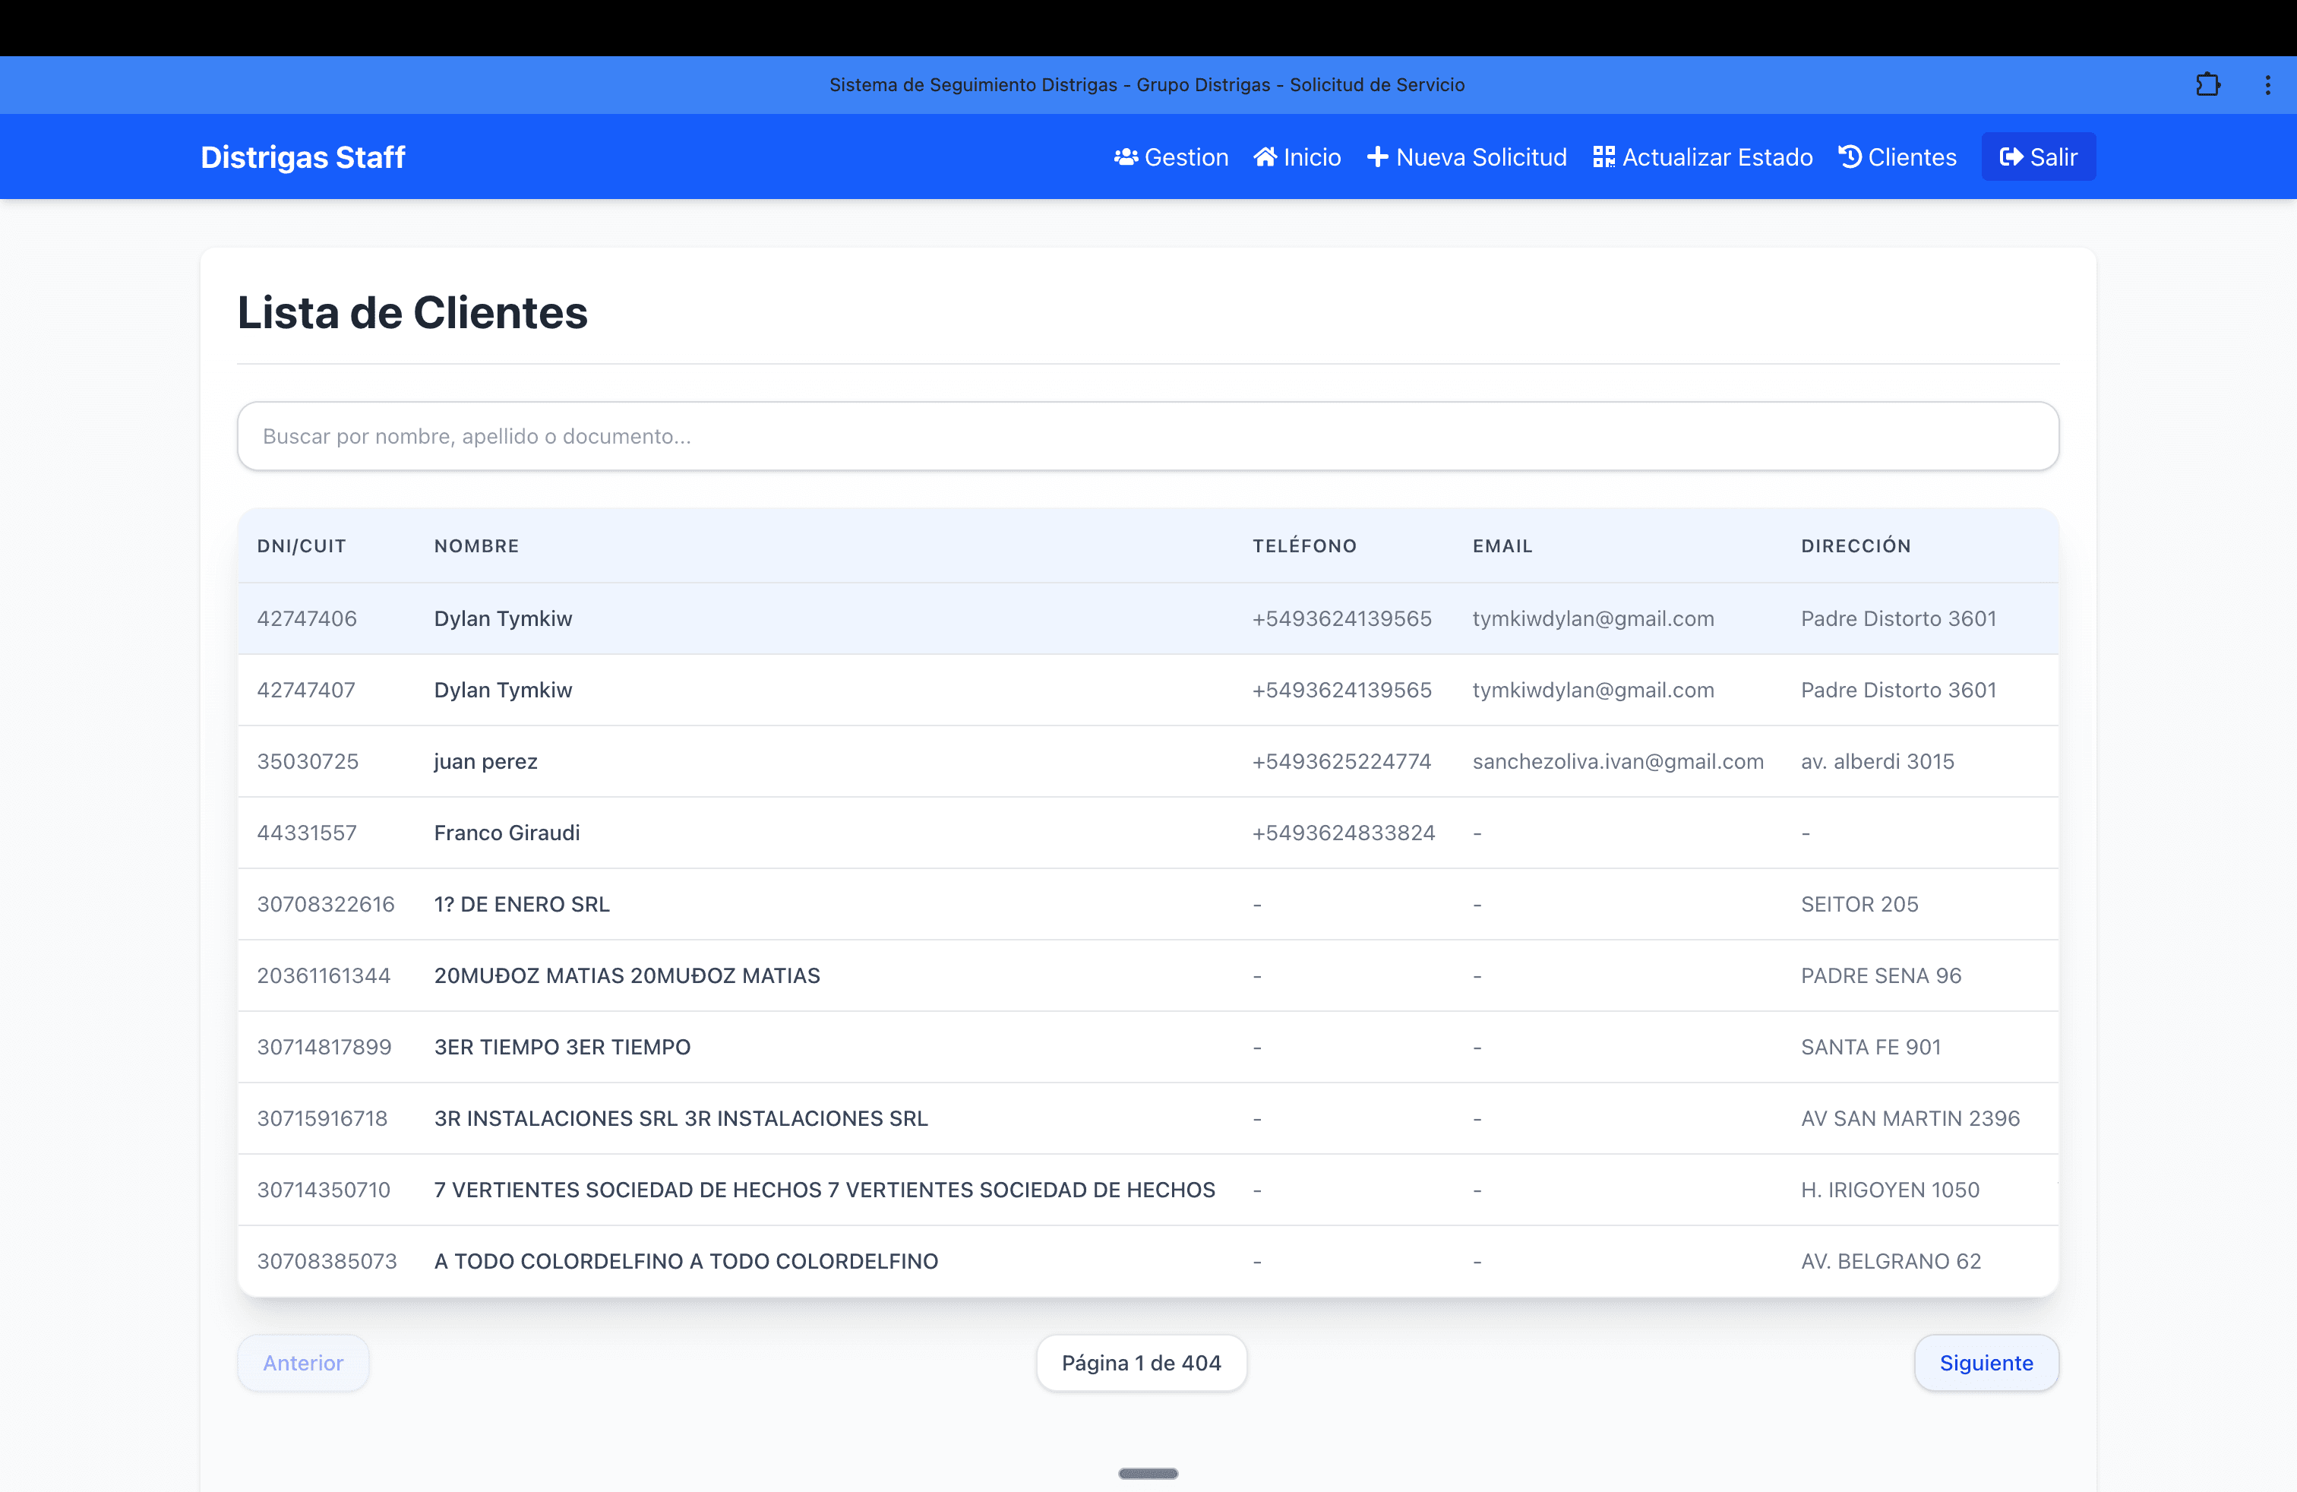Image resolution: width=2297 pixels, height=1492 pixels.
Task: Click the 20MUÐOZ MATIAS name cell
Action: (x=627, y=975)
